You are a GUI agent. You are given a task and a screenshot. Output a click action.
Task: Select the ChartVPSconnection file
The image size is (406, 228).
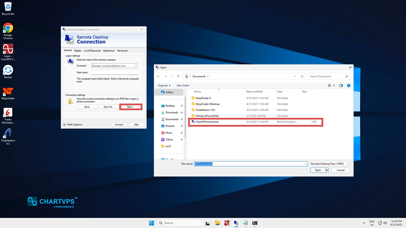click(207, 122)
